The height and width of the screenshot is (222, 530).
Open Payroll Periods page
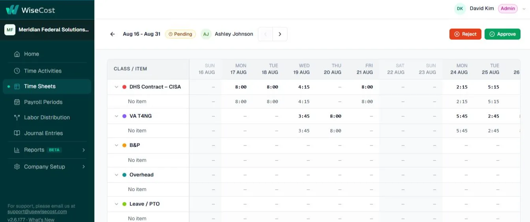(x=47, y=102)
